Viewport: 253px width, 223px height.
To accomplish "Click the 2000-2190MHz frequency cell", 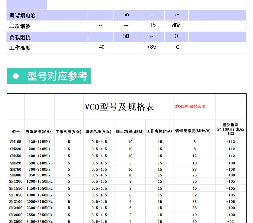I will (x=39, y=202).
